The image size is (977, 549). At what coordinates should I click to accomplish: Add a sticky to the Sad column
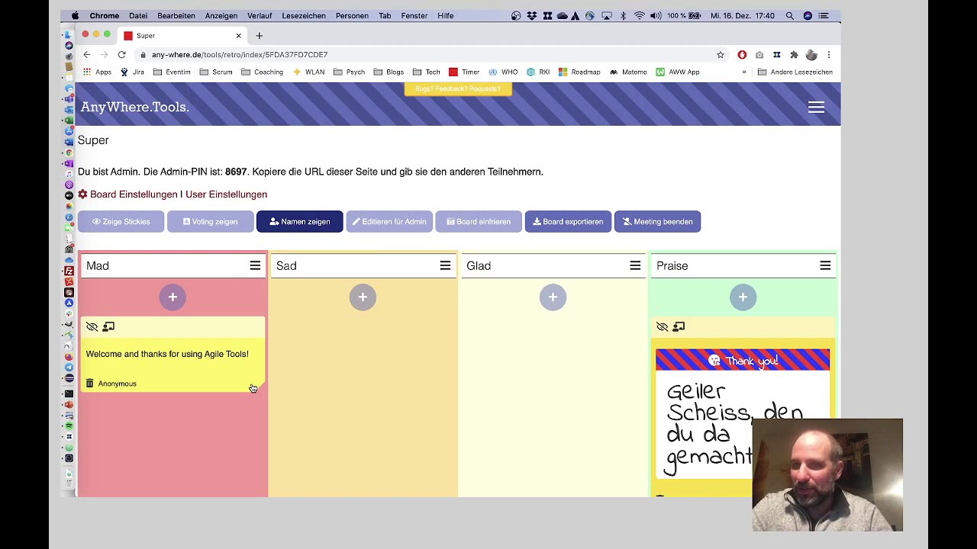363,297
